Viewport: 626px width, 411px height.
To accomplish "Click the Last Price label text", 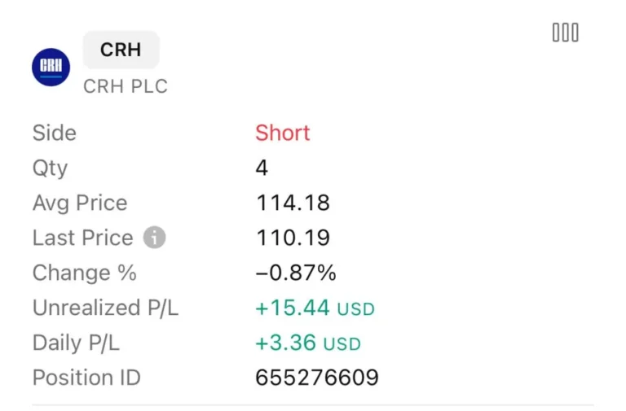I will tap(82, 238).
